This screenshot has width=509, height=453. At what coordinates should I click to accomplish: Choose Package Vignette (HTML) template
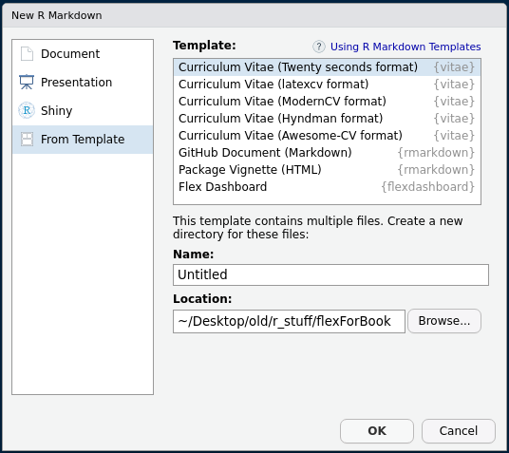pos(327,170)
